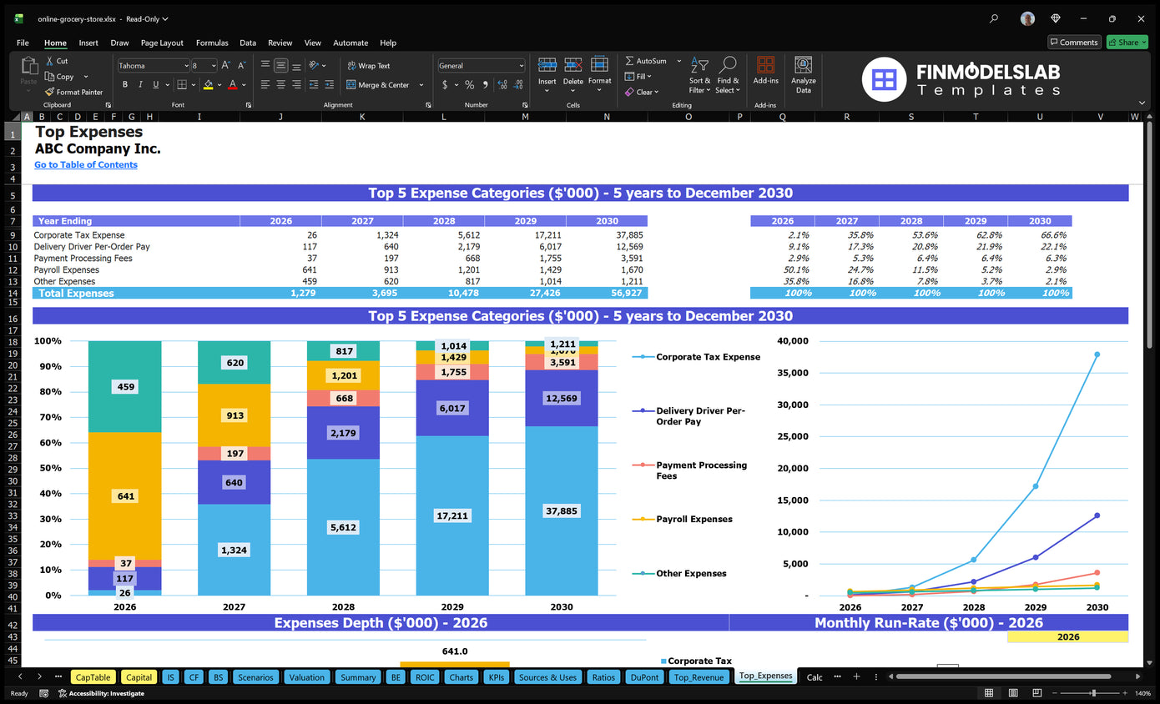Apply bold formatting from the Font group

[125, 84]
